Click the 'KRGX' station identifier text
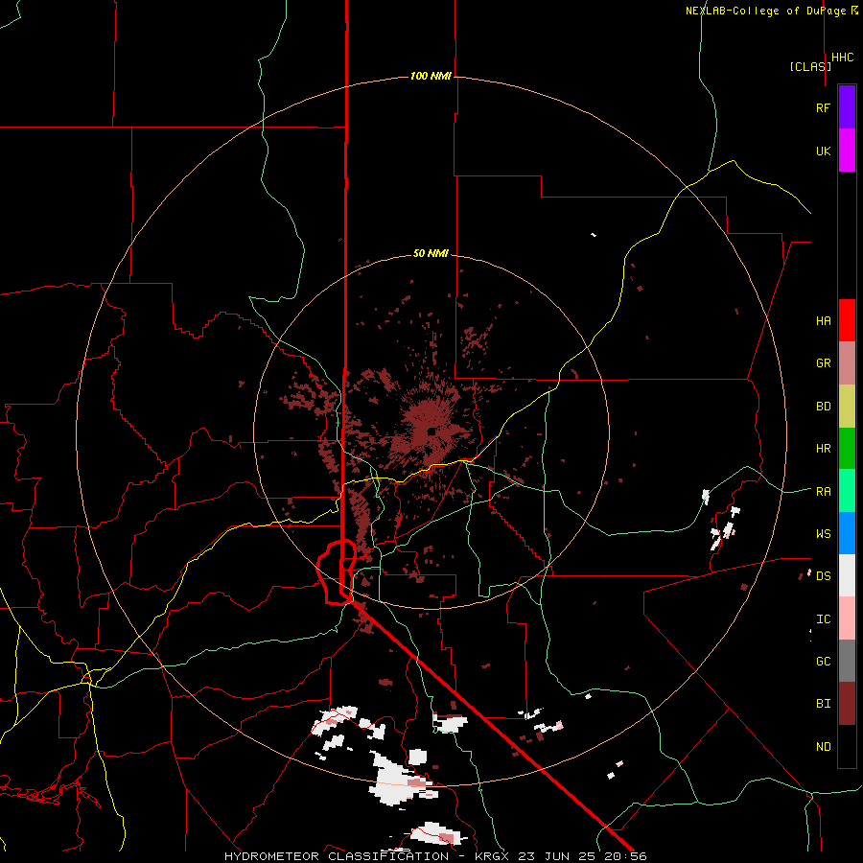 pos(493,856)
